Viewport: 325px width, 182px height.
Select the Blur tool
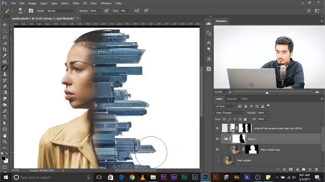(5, 99)
